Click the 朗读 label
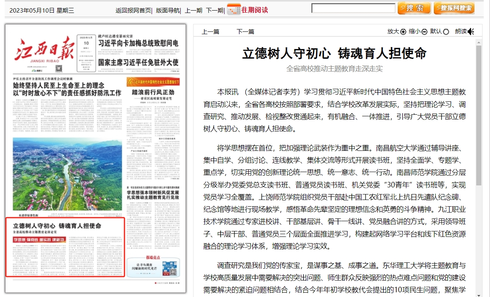The height and width of the screenshot is (297, 490). point(461,32)
